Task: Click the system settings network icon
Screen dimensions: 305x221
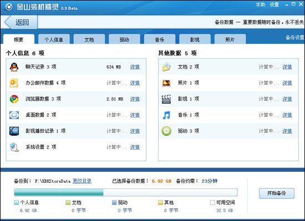Action: [x=14, y=147]
